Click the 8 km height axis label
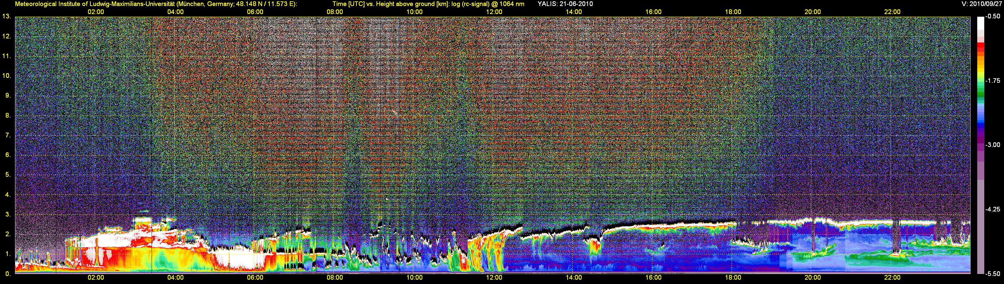 (8, 116)
